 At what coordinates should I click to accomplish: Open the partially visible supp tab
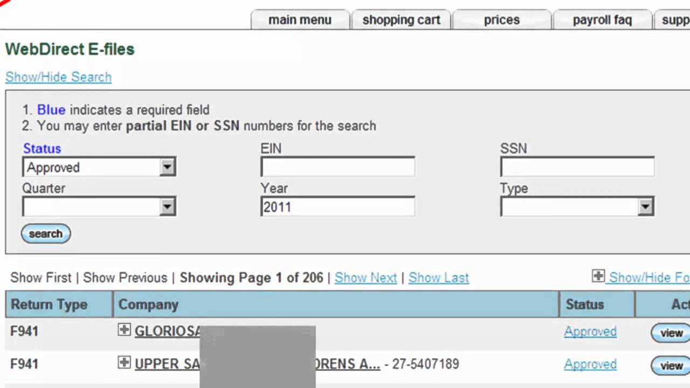coord(672,20)
